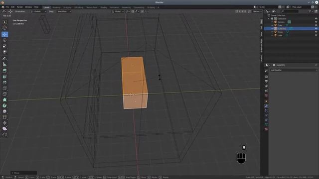319x179 pixels.
Task: Open the Render menu
Action: pos(20,7)
